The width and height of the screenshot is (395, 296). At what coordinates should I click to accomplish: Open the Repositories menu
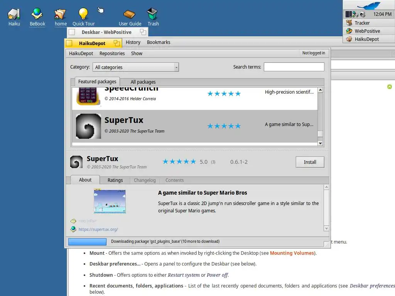(112, 53)
